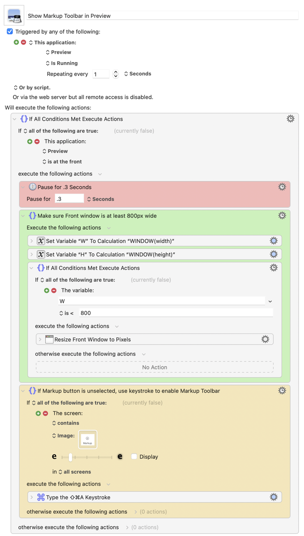This screenshot has height=536, width=304.
Task: Adjust the image fuzziness slider
Action: click(x=71, y=457)
